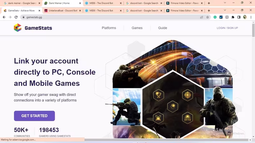Click the 50K+ communities stat

tap(22, 132)
